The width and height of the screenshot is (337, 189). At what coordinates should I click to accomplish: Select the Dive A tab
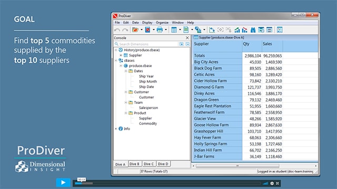(121, 164)
